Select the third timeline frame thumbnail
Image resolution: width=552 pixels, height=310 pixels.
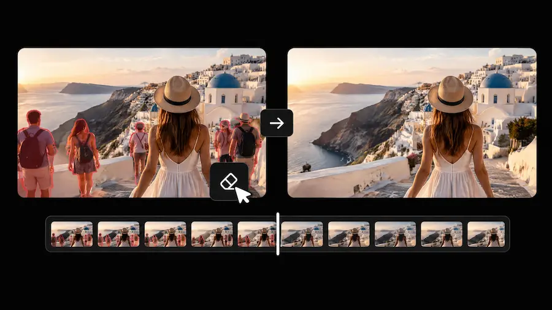pos(166,234)
